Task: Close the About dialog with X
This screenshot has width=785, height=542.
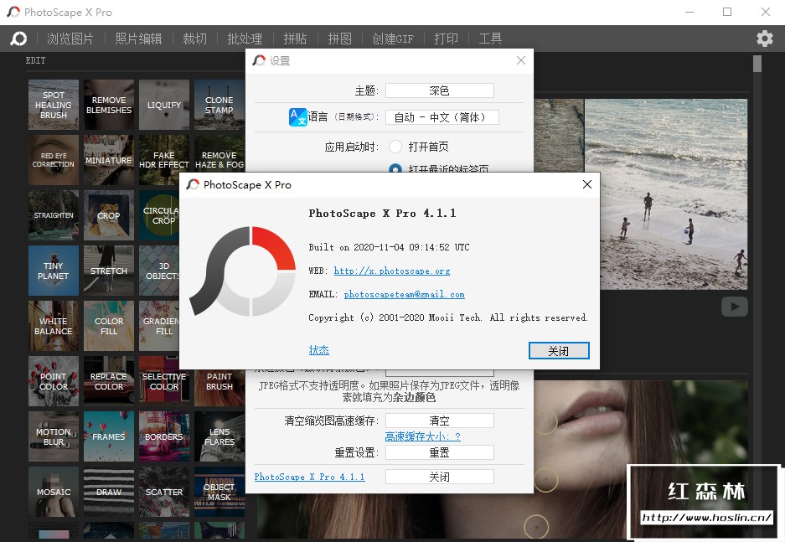Action: pos(587,184)
